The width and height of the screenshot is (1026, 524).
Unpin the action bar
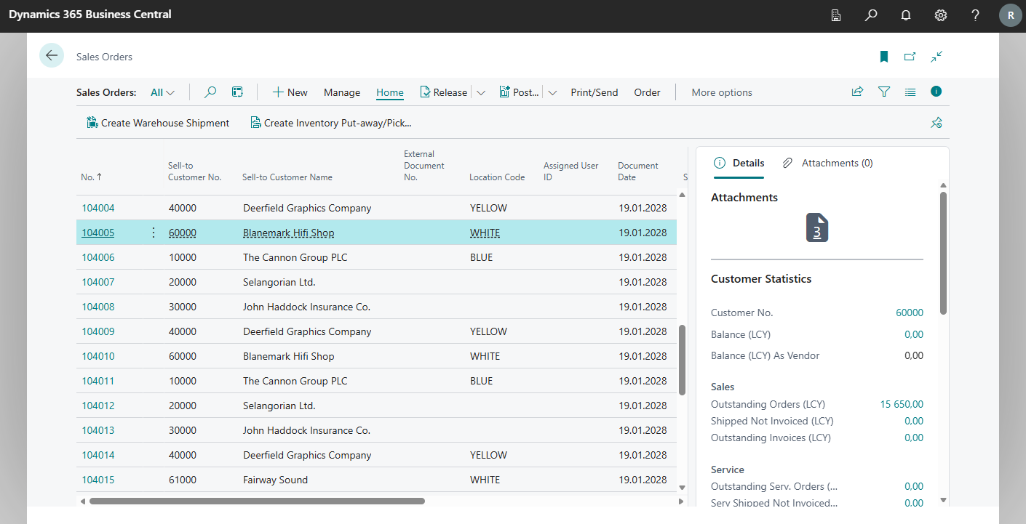[936, 123]
